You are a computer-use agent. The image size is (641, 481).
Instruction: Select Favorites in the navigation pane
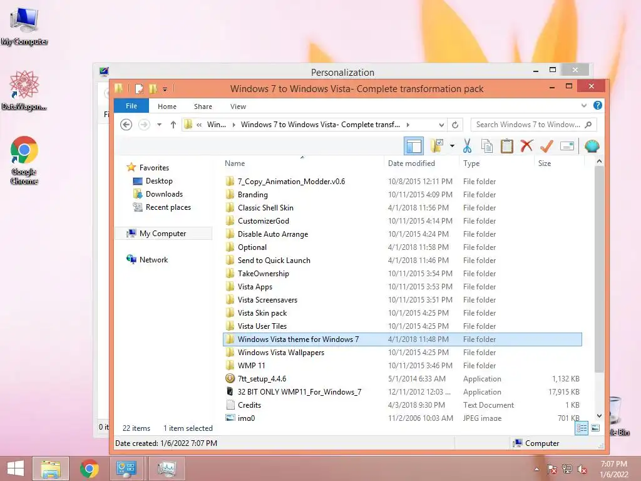(154, 167)
